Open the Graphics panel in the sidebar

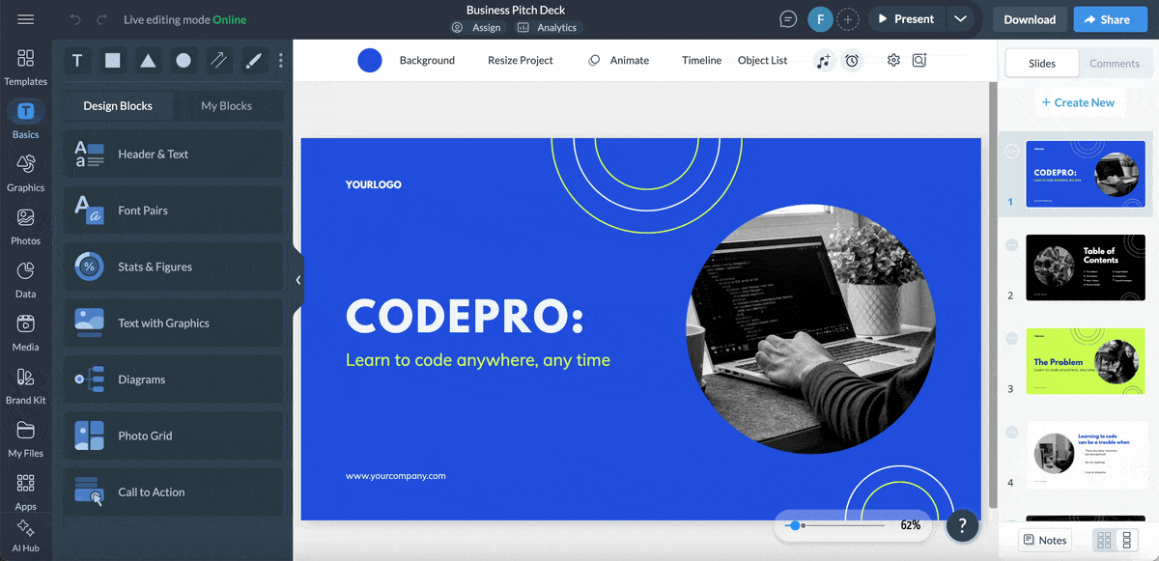point(26,173)
